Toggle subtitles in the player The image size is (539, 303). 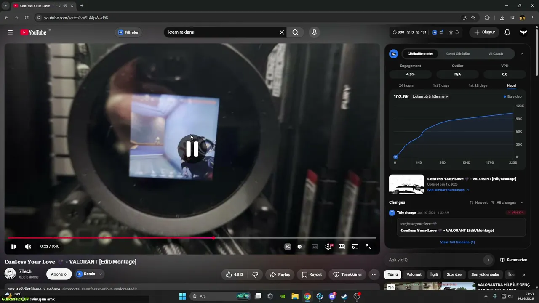[315, 247]
